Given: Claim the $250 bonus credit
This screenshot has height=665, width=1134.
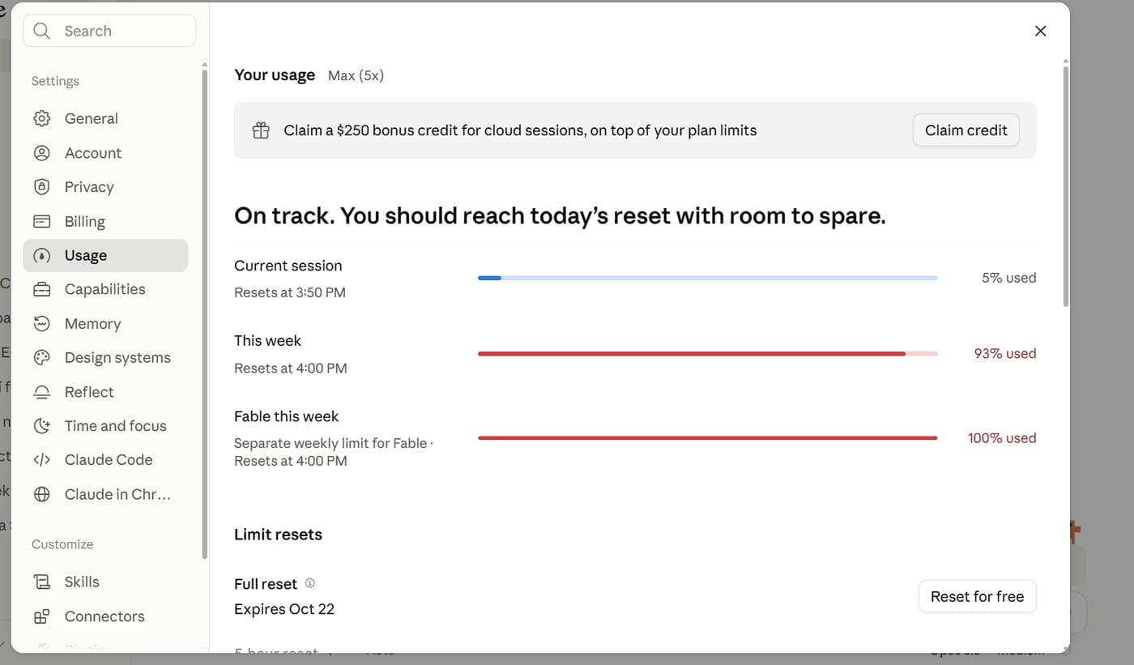Looking at the screenshot, I should (x=966, y=130).
